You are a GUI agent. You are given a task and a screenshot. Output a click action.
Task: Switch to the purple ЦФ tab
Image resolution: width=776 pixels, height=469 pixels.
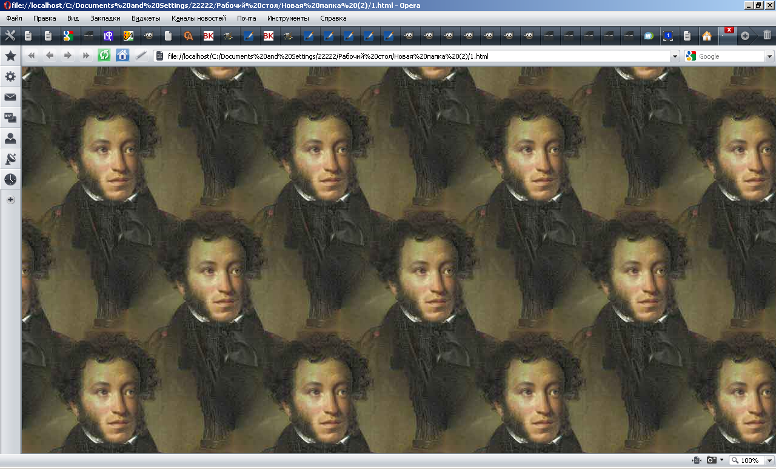click(109, 36)
